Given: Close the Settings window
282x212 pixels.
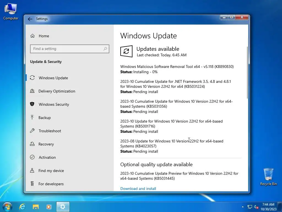Looking at the screenshot, I should (242, 17).
